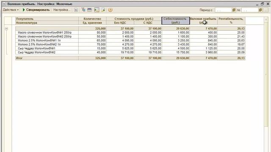Click the export with green arrow icon

click(x=103, y=10)
